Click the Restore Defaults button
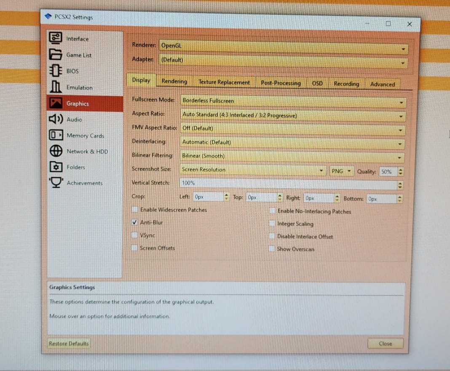Screen dimensions: 450x371 tap(69, 343)
